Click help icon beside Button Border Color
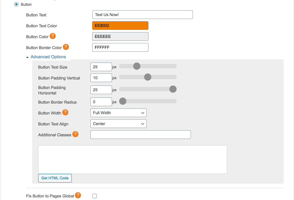The height and width of the screenshot is (200, 294). (x=66, y=47)
